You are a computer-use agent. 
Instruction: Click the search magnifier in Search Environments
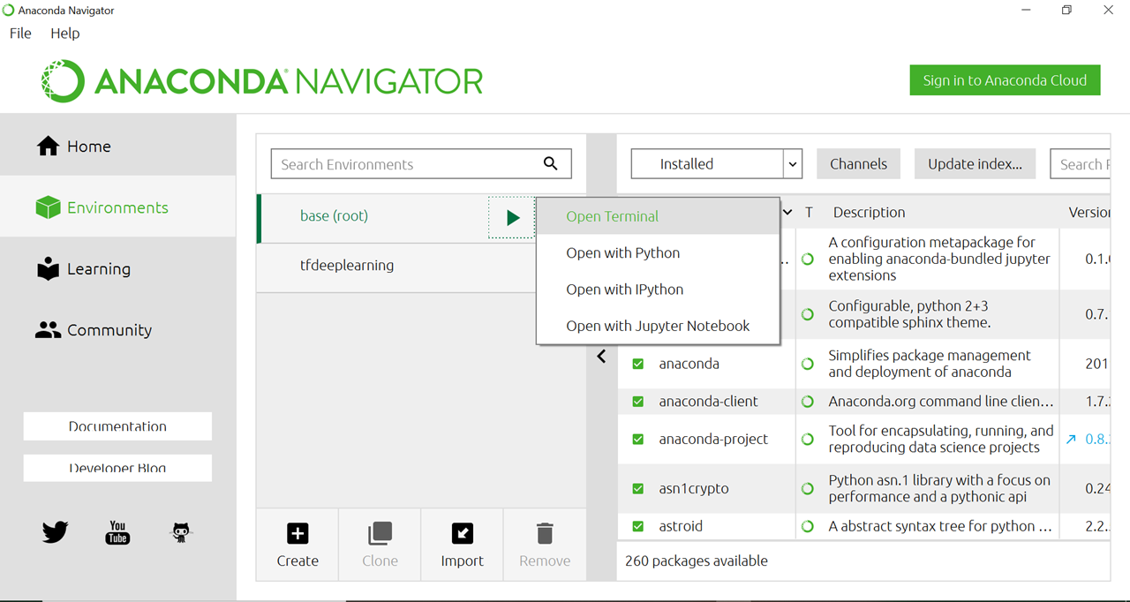[x=551, y=163]
